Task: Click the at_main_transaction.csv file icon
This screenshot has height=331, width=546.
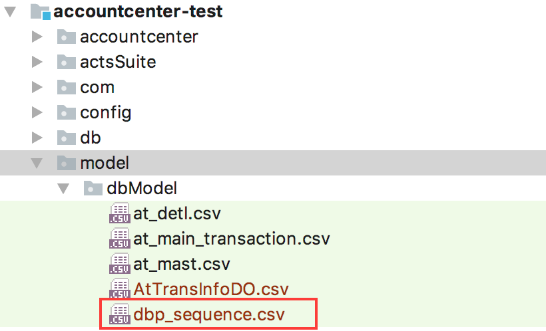Action: pos(119,239)
